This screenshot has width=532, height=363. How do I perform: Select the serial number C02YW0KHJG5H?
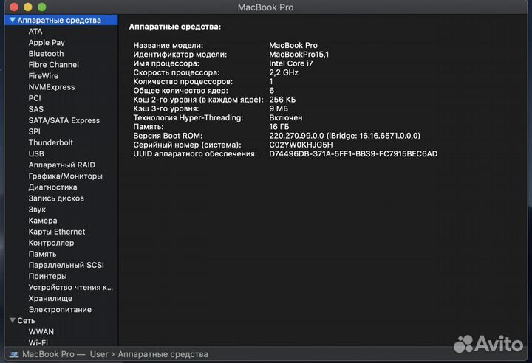click(x=301, y=145)
